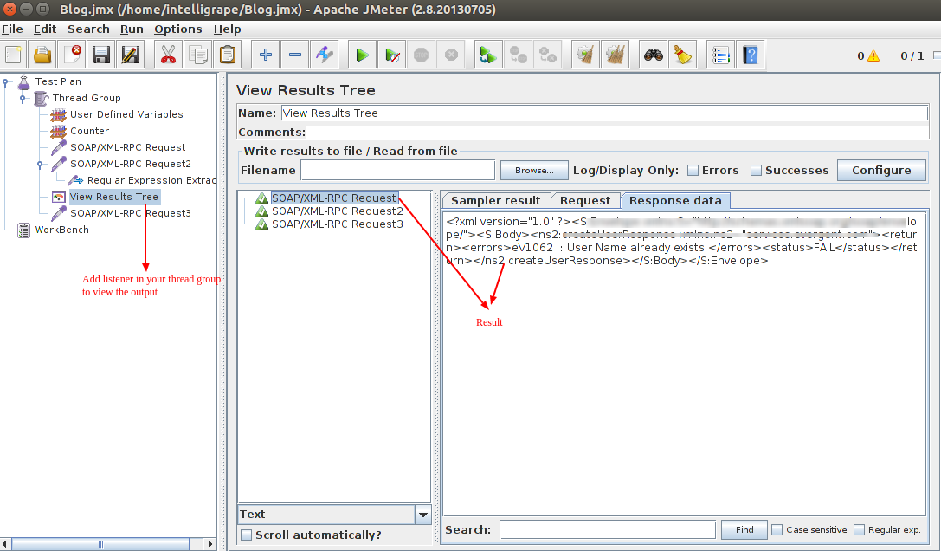
Task: Select SOAP/XML-RPC Request2 in the results list
Action: 338,211
